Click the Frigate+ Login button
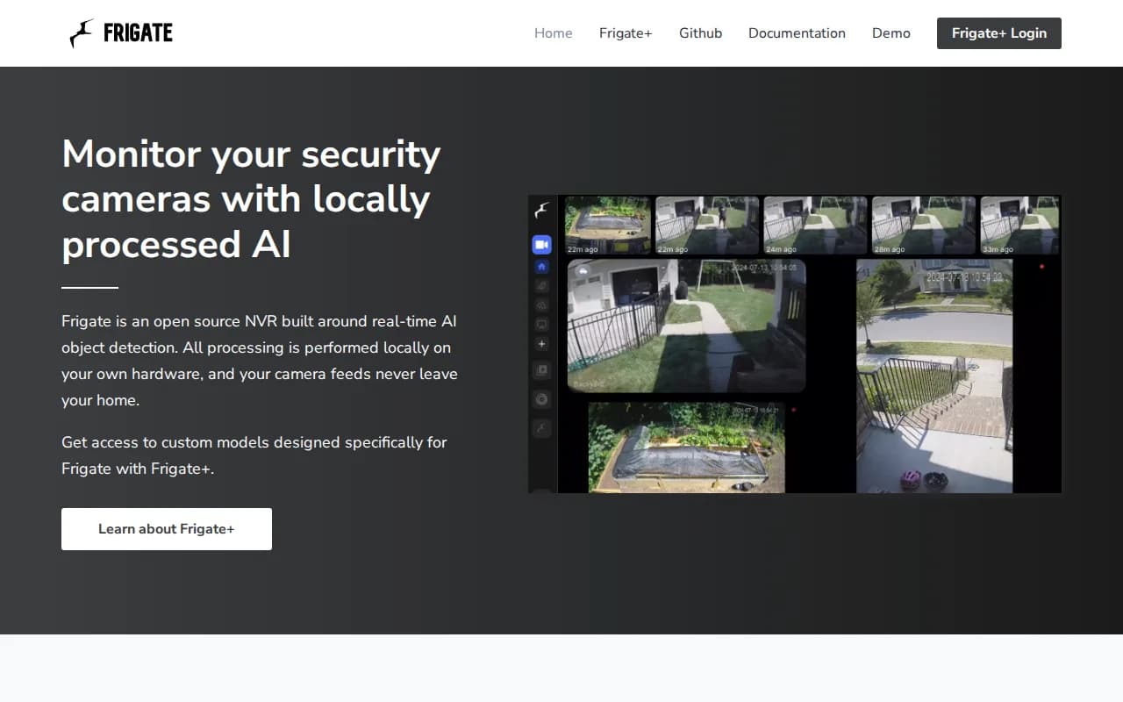 click(999, 33)
